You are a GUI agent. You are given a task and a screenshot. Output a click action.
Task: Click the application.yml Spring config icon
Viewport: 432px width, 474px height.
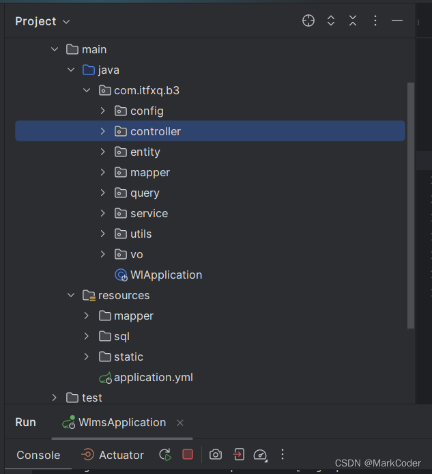pos(105,378)
